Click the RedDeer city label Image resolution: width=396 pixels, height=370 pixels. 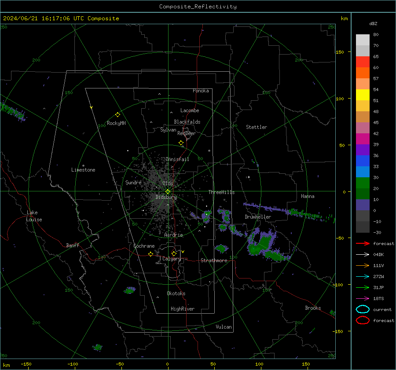(x=187, y=133)
